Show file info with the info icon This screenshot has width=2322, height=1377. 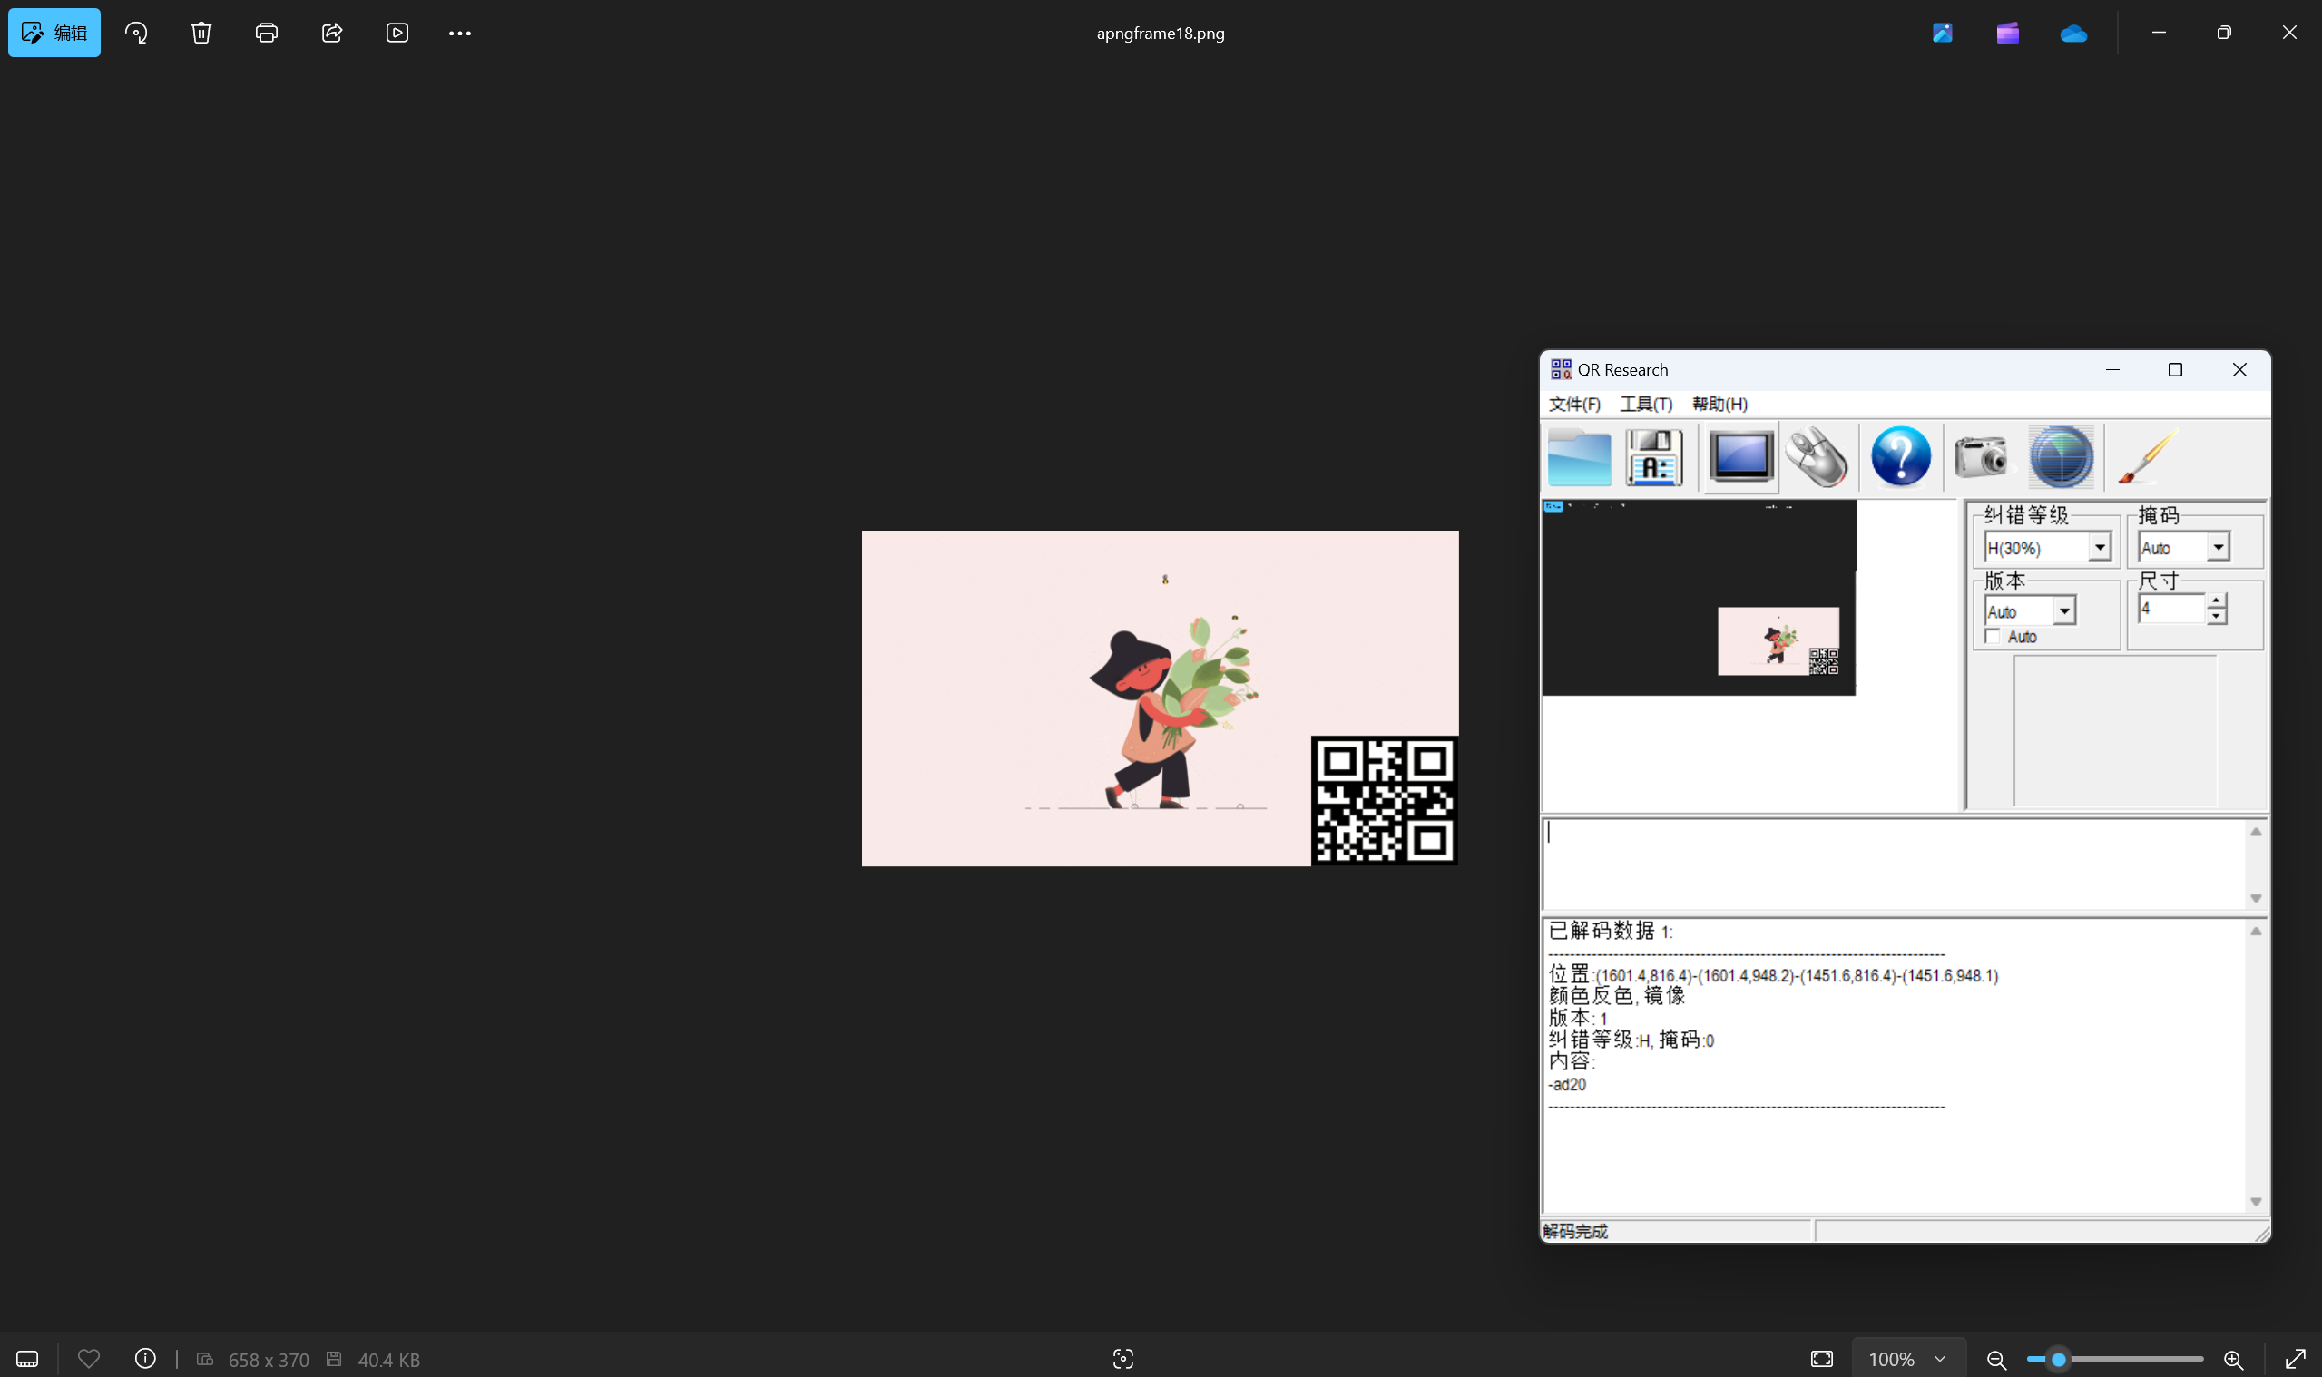[145, 1360]
